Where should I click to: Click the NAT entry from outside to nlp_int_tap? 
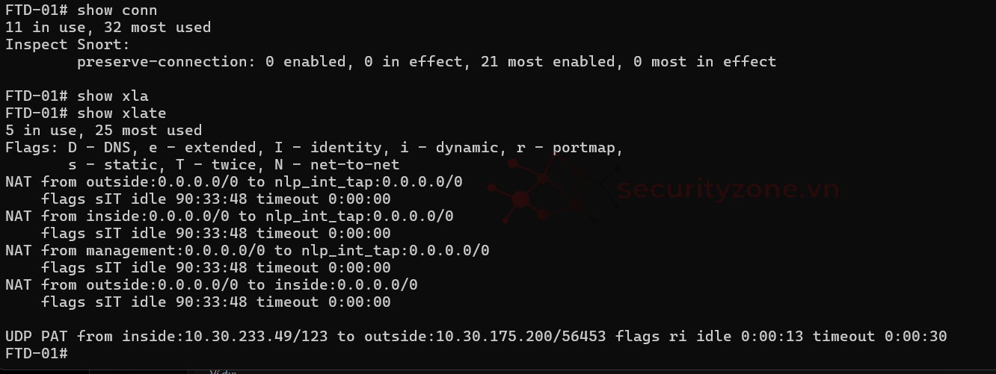233,182
